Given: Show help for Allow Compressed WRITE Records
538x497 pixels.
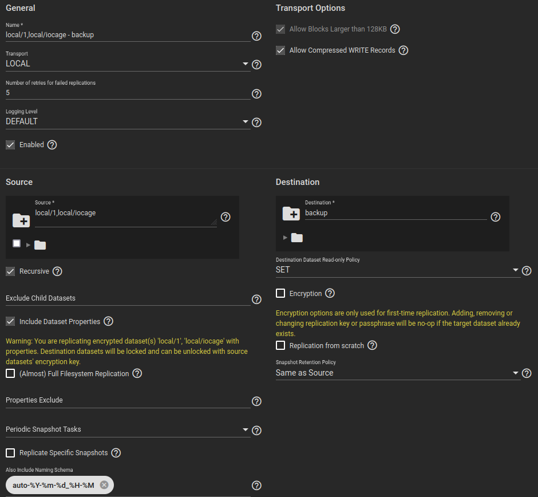Looking at the screenshot, I should click(x=403, y=50).
